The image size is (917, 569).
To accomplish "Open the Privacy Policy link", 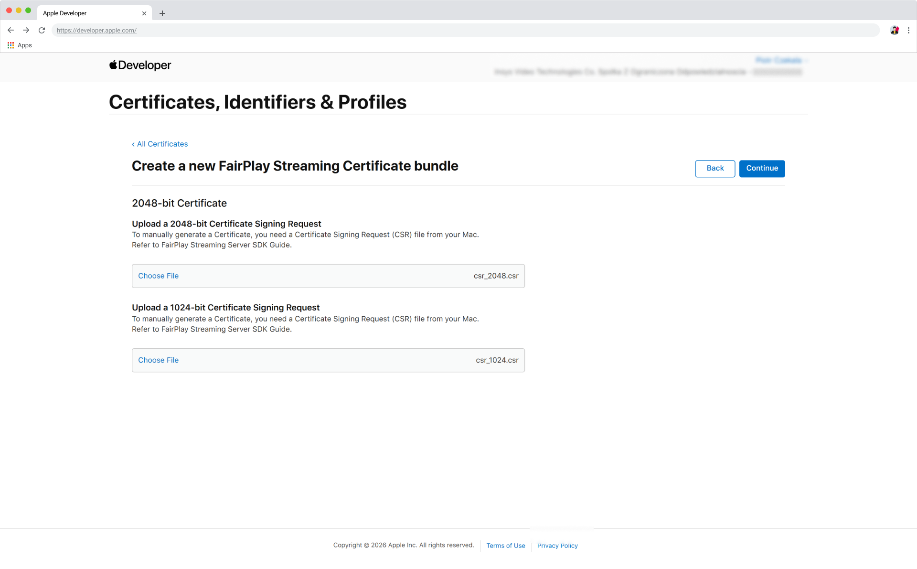I will coord(557,546).
